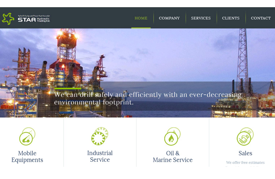Click the handshake Sales icon
The width and height of the screenshot is (275, 179).
(x=245, y=136)
